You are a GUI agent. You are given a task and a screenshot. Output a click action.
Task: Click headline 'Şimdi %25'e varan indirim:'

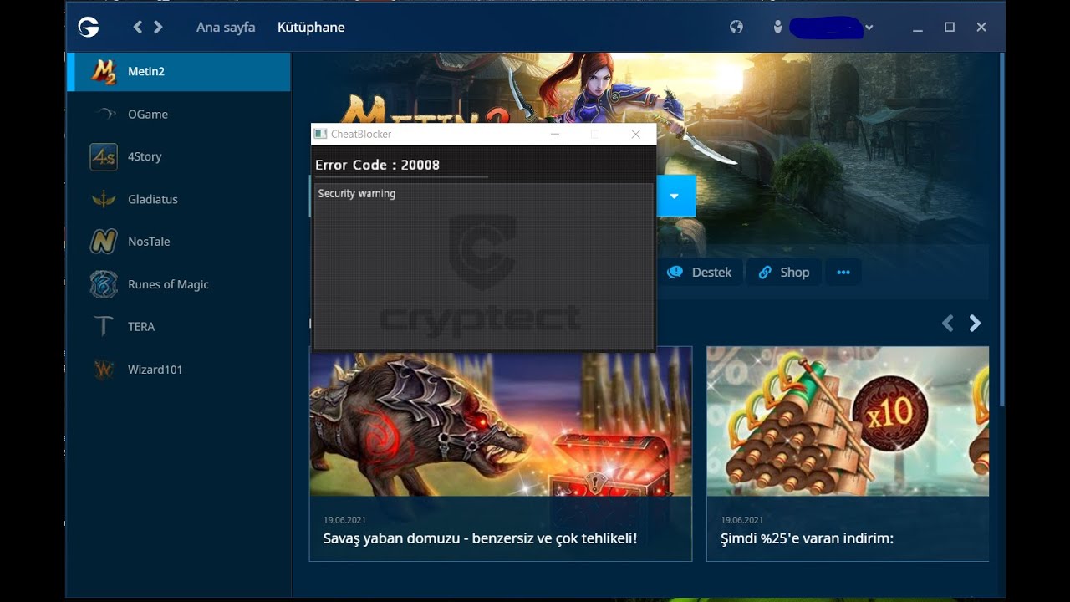808,538
